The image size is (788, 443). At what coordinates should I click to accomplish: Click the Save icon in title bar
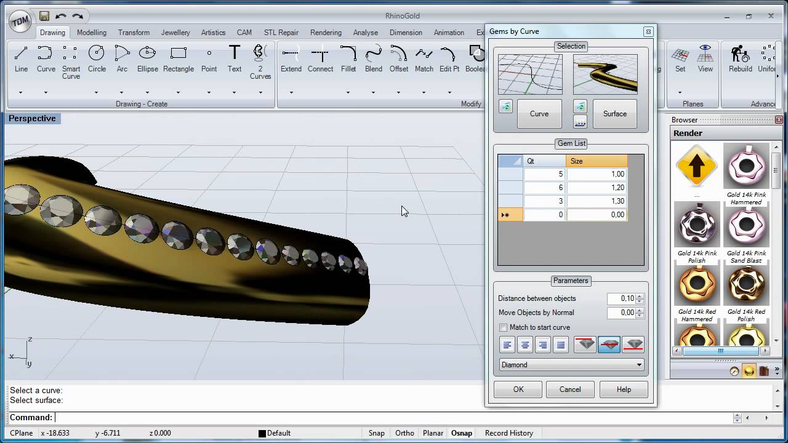(x=44, y=16)
